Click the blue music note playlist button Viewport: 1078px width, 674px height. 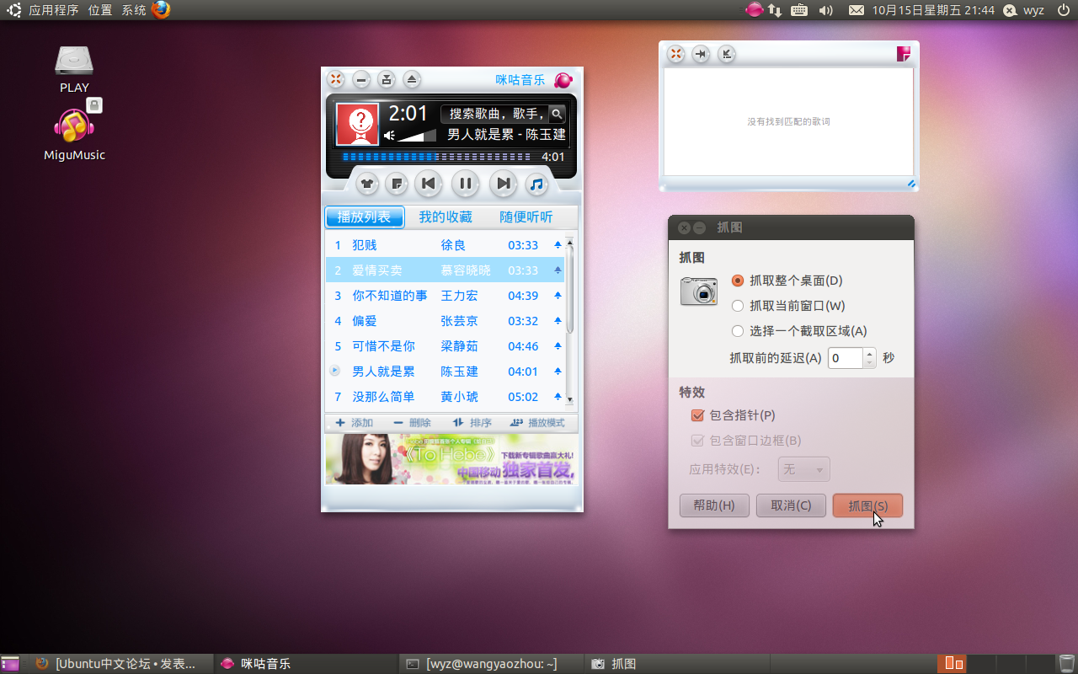(x=536, y=183)
